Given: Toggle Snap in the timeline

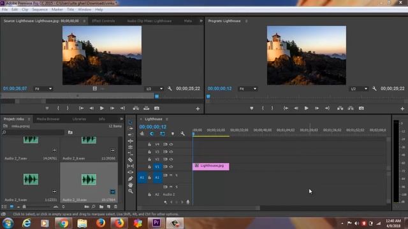Looking at the screenshot, I should (x=152, y=134).
